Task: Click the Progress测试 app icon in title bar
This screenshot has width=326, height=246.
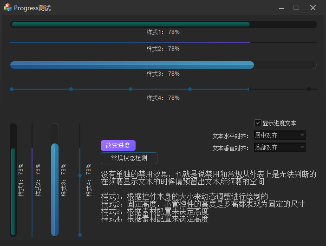Action: coord(7,7)
